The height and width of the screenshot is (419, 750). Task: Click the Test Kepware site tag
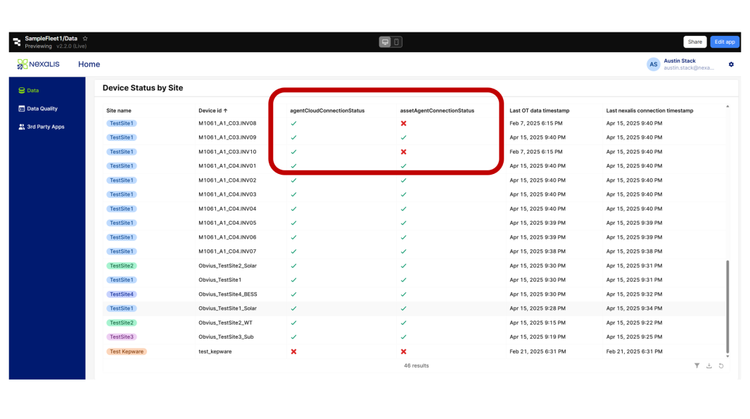tap(126, 351)
